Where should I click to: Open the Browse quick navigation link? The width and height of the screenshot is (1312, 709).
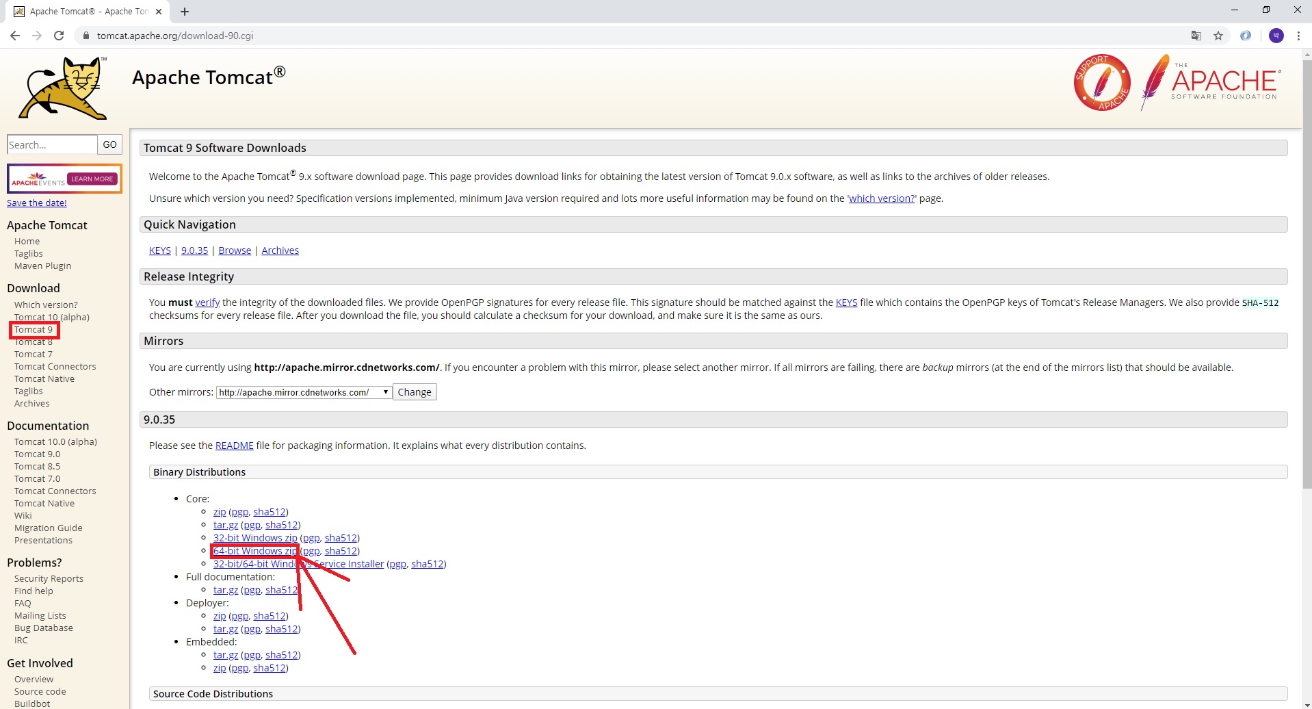235,250
